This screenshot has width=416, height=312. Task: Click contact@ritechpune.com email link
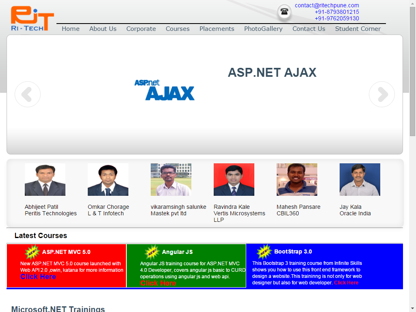[327, 5]
